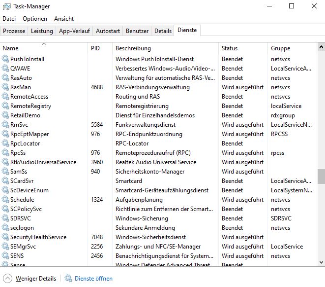
Task: Click the RpcLocator gear icon
Action: click(5, 143)
